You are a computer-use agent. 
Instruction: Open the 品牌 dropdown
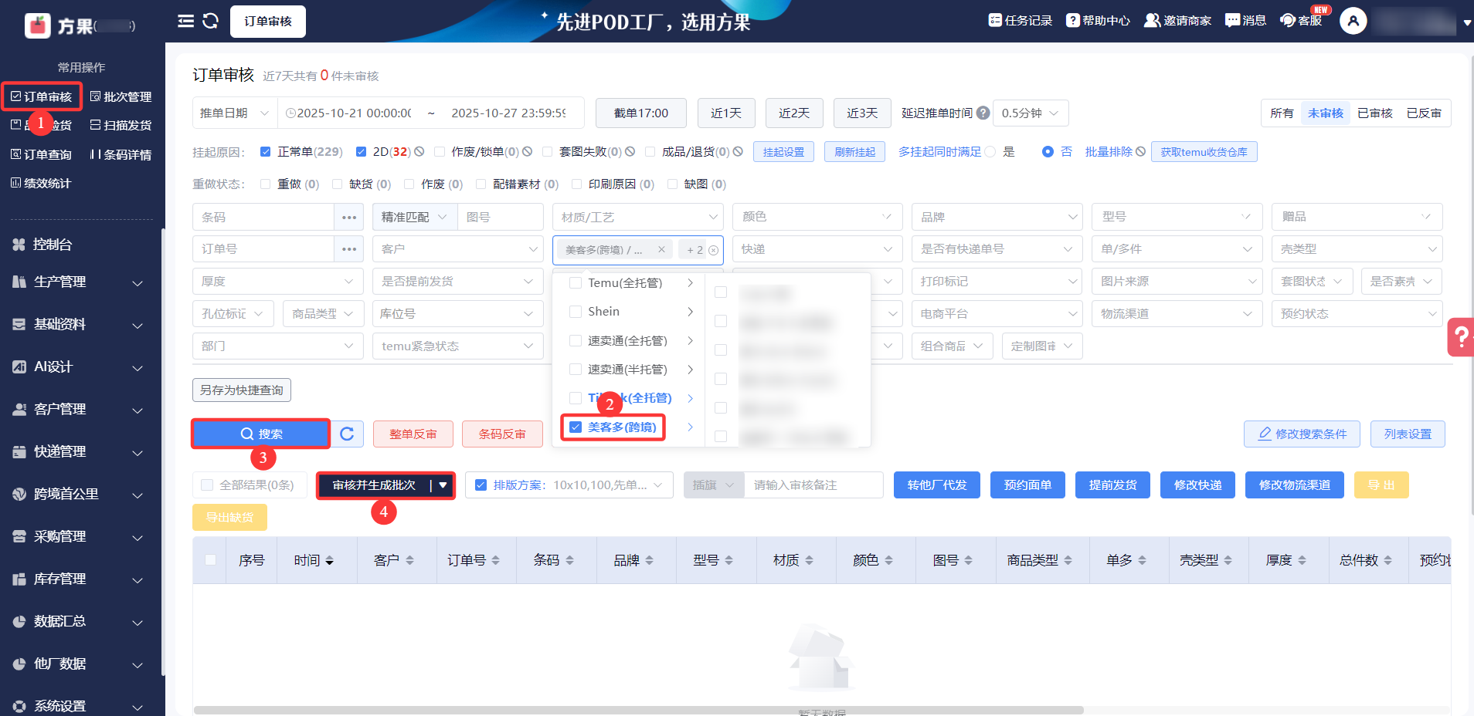coord(997,218)
